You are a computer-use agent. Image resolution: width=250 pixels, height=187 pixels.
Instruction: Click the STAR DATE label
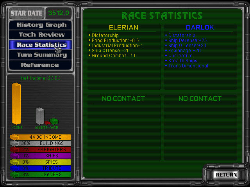27,13
